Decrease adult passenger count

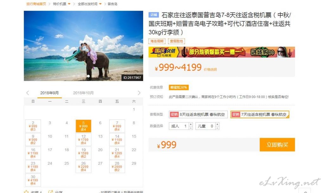click(191, 128)
